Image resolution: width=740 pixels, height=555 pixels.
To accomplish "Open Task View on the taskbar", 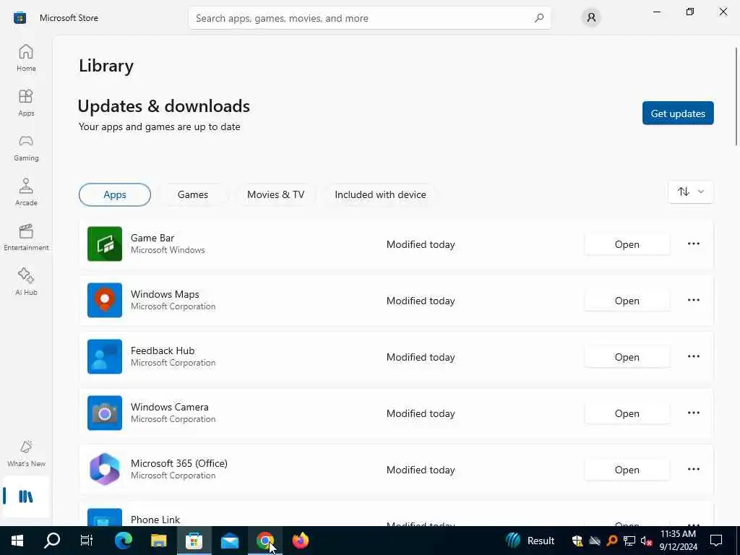I will coord(87,541).
